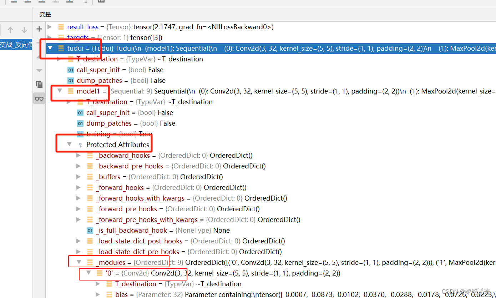
Task: Expand T_destination under '0' Conv2d
Action: tap(98, 284)
